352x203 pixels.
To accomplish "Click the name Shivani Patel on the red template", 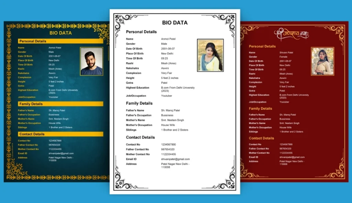I will (x=286, y=52).
